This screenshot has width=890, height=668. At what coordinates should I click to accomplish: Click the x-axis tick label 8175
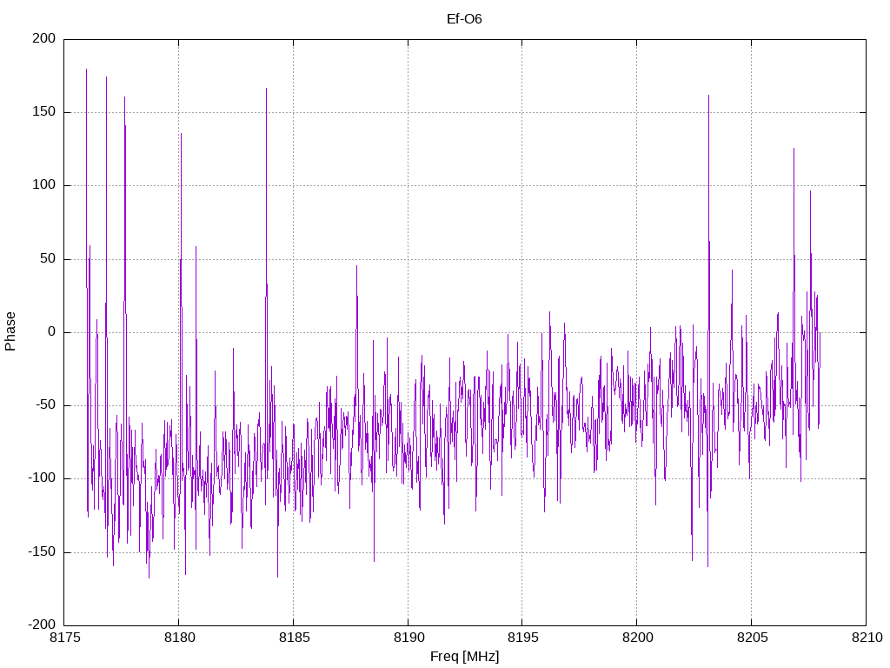(x=64, y=638)
